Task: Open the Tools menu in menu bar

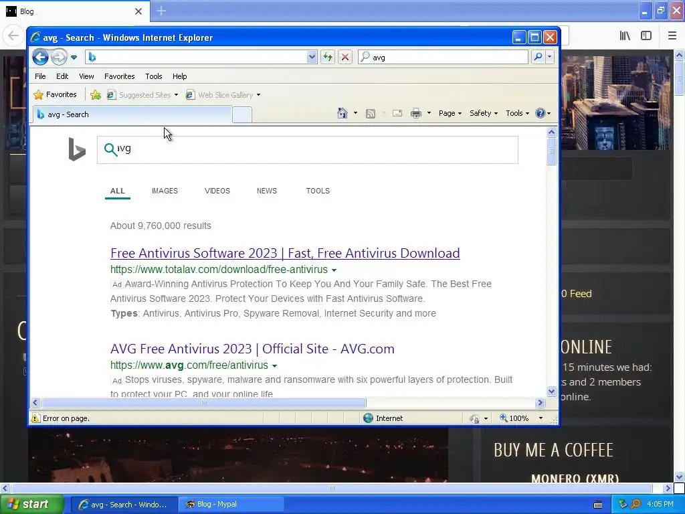Action: 154,76
